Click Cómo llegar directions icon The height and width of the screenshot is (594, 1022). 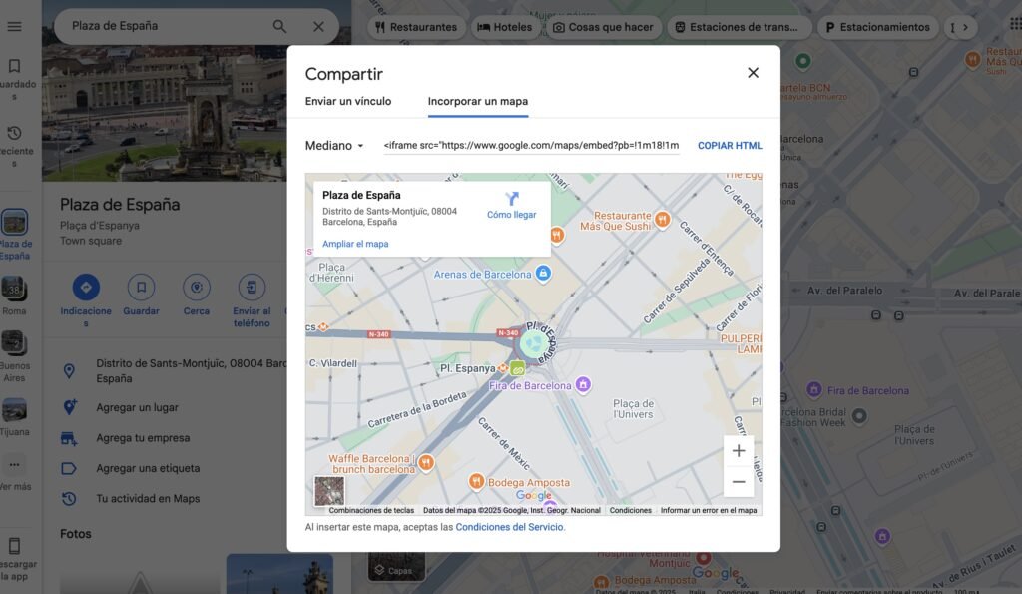[511, 200]
